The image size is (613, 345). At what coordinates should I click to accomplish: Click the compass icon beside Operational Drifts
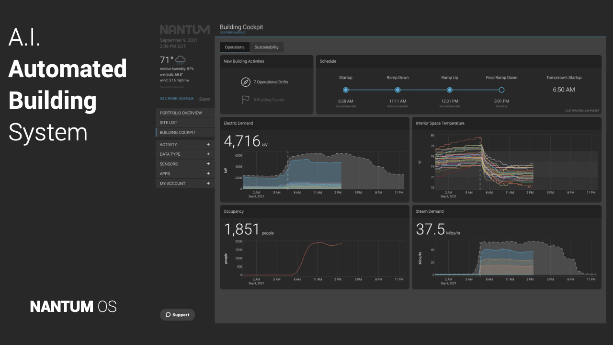point(246,82)
